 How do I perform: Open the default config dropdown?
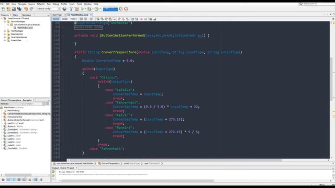pos(49,9)
